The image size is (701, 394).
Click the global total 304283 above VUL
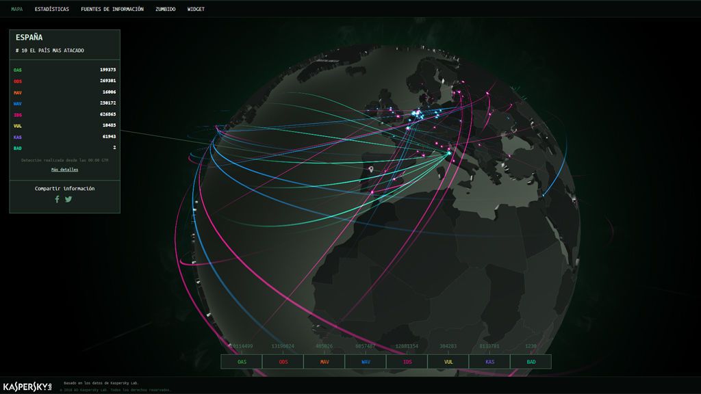coord(448,346)
